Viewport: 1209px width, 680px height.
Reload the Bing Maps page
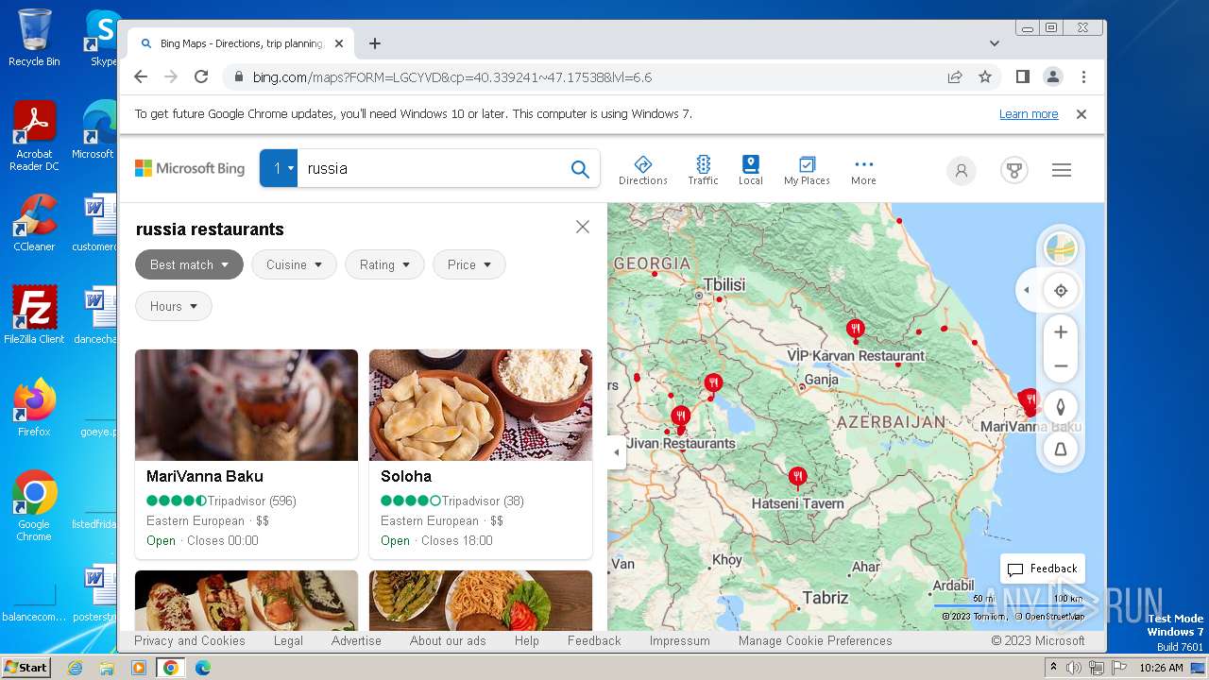click(201, 77)
